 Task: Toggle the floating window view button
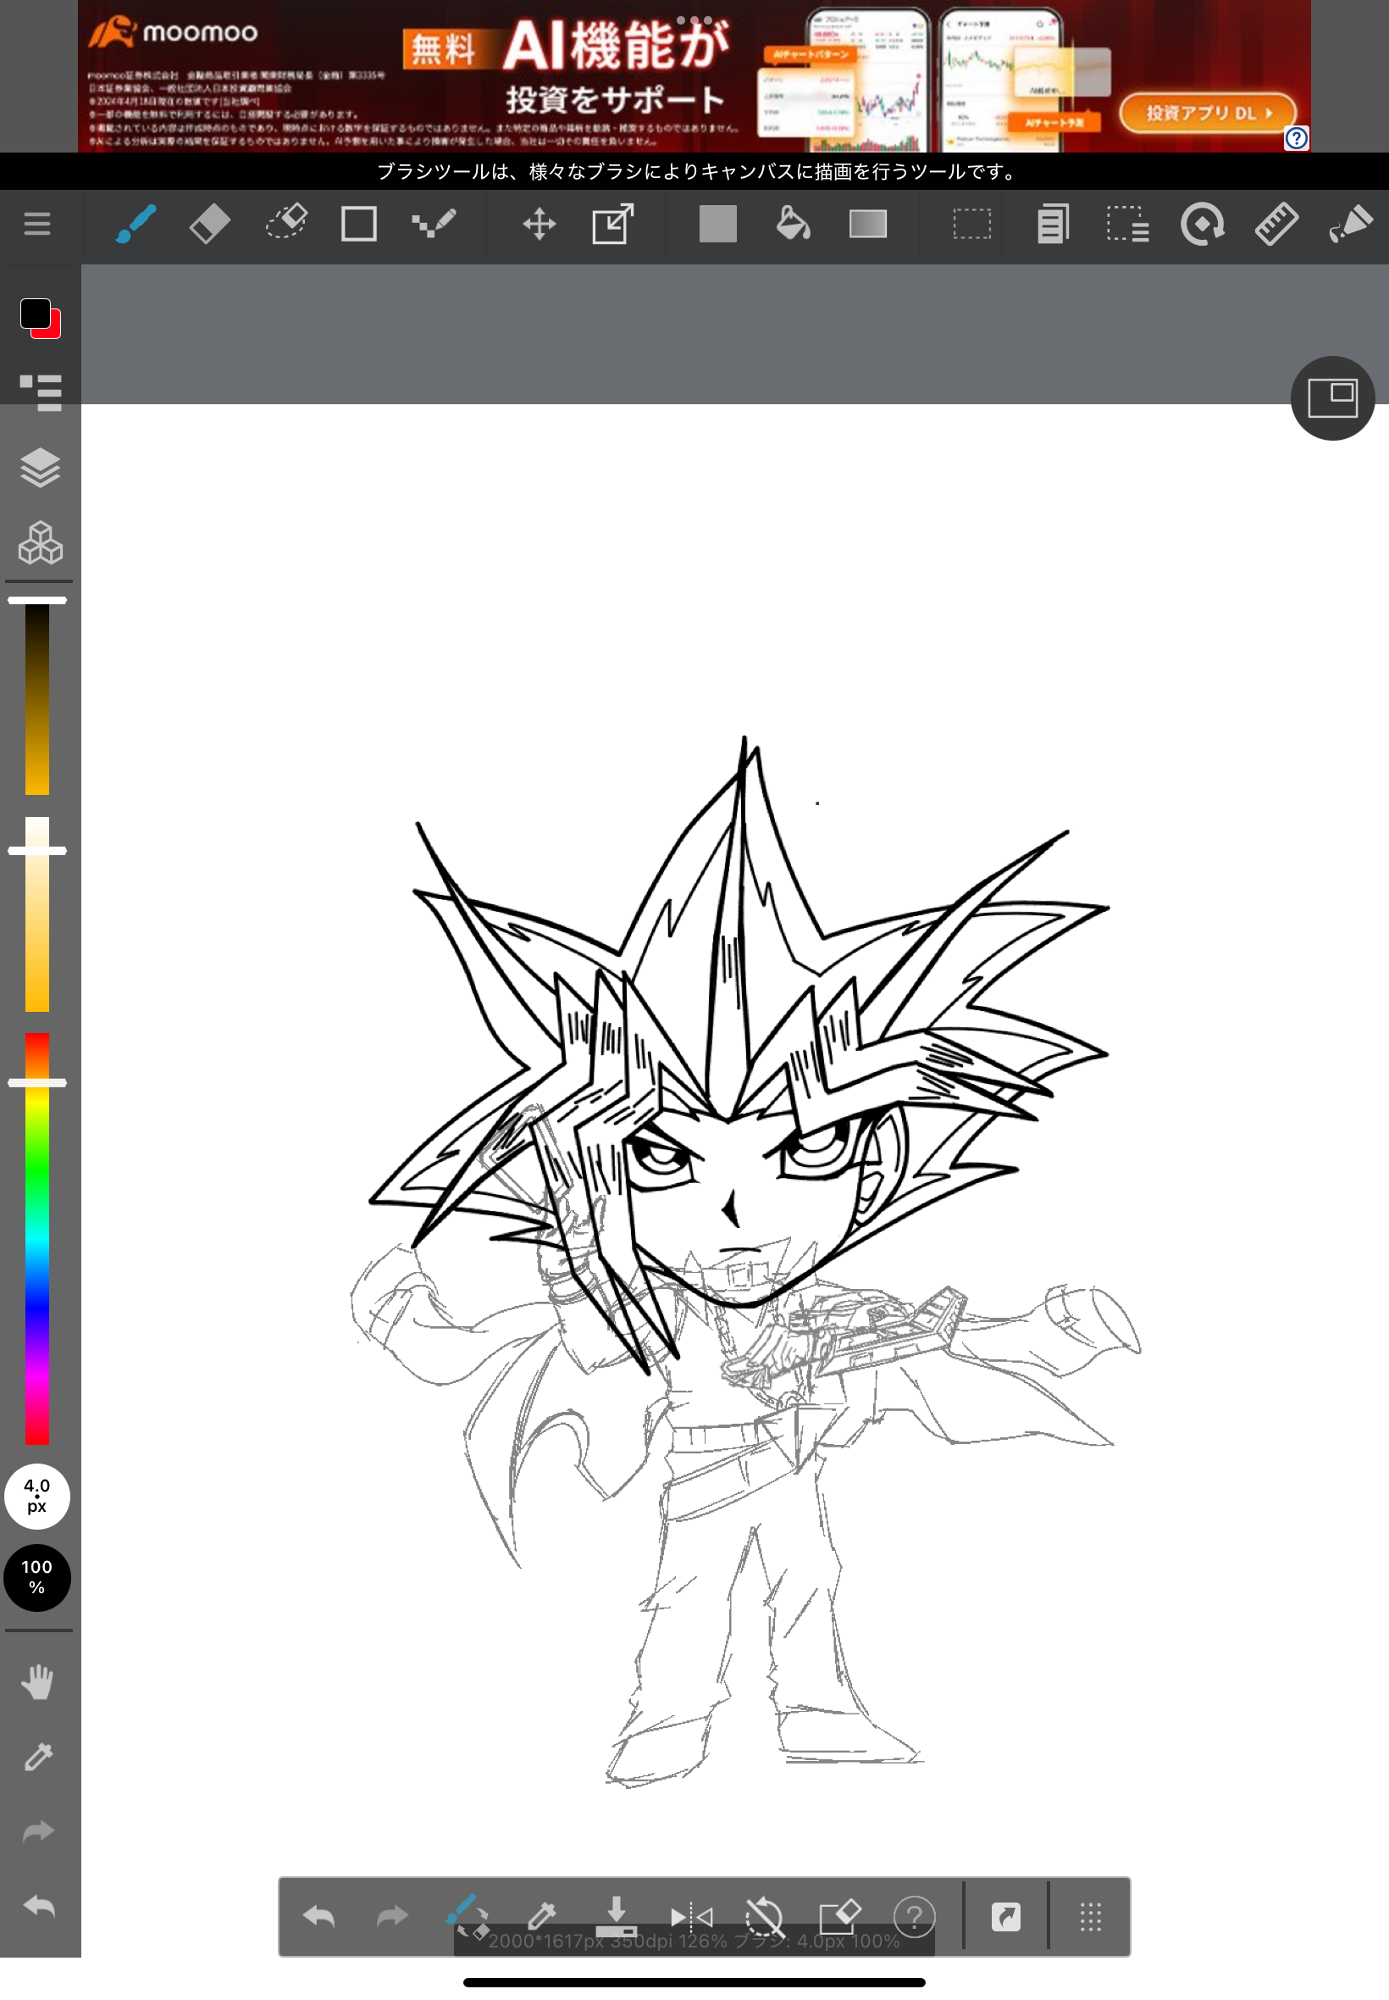(x=1331, y=398)
